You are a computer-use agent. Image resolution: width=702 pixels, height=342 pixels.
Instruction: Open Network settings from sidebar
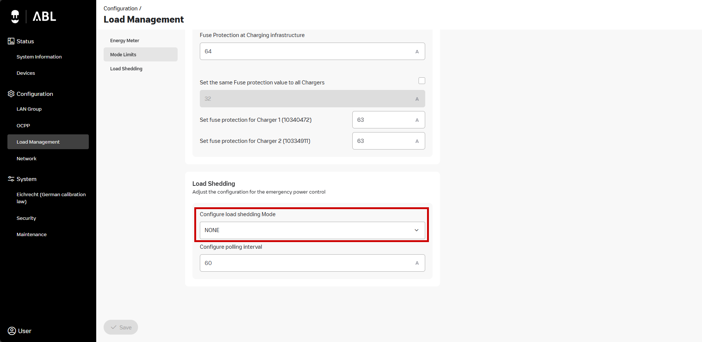[27, 158]
